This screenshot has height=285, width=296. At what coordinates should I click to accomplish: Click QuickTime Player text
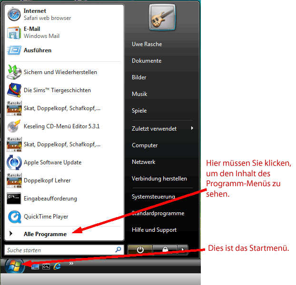click(46, 217)
